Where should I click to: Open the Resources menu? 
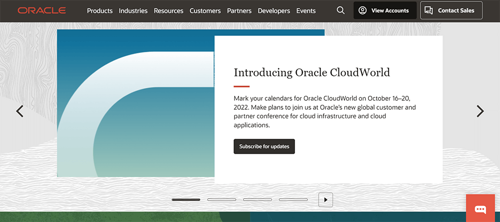pos(168,11)
